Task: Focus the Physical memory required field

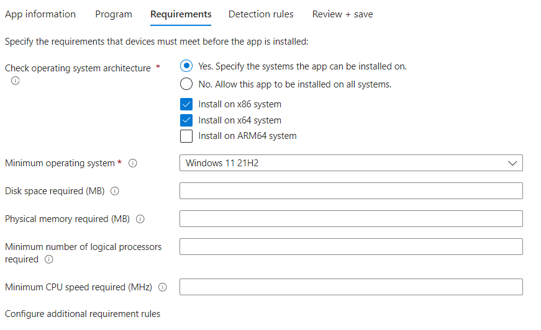Action: (x=351, y=219)
